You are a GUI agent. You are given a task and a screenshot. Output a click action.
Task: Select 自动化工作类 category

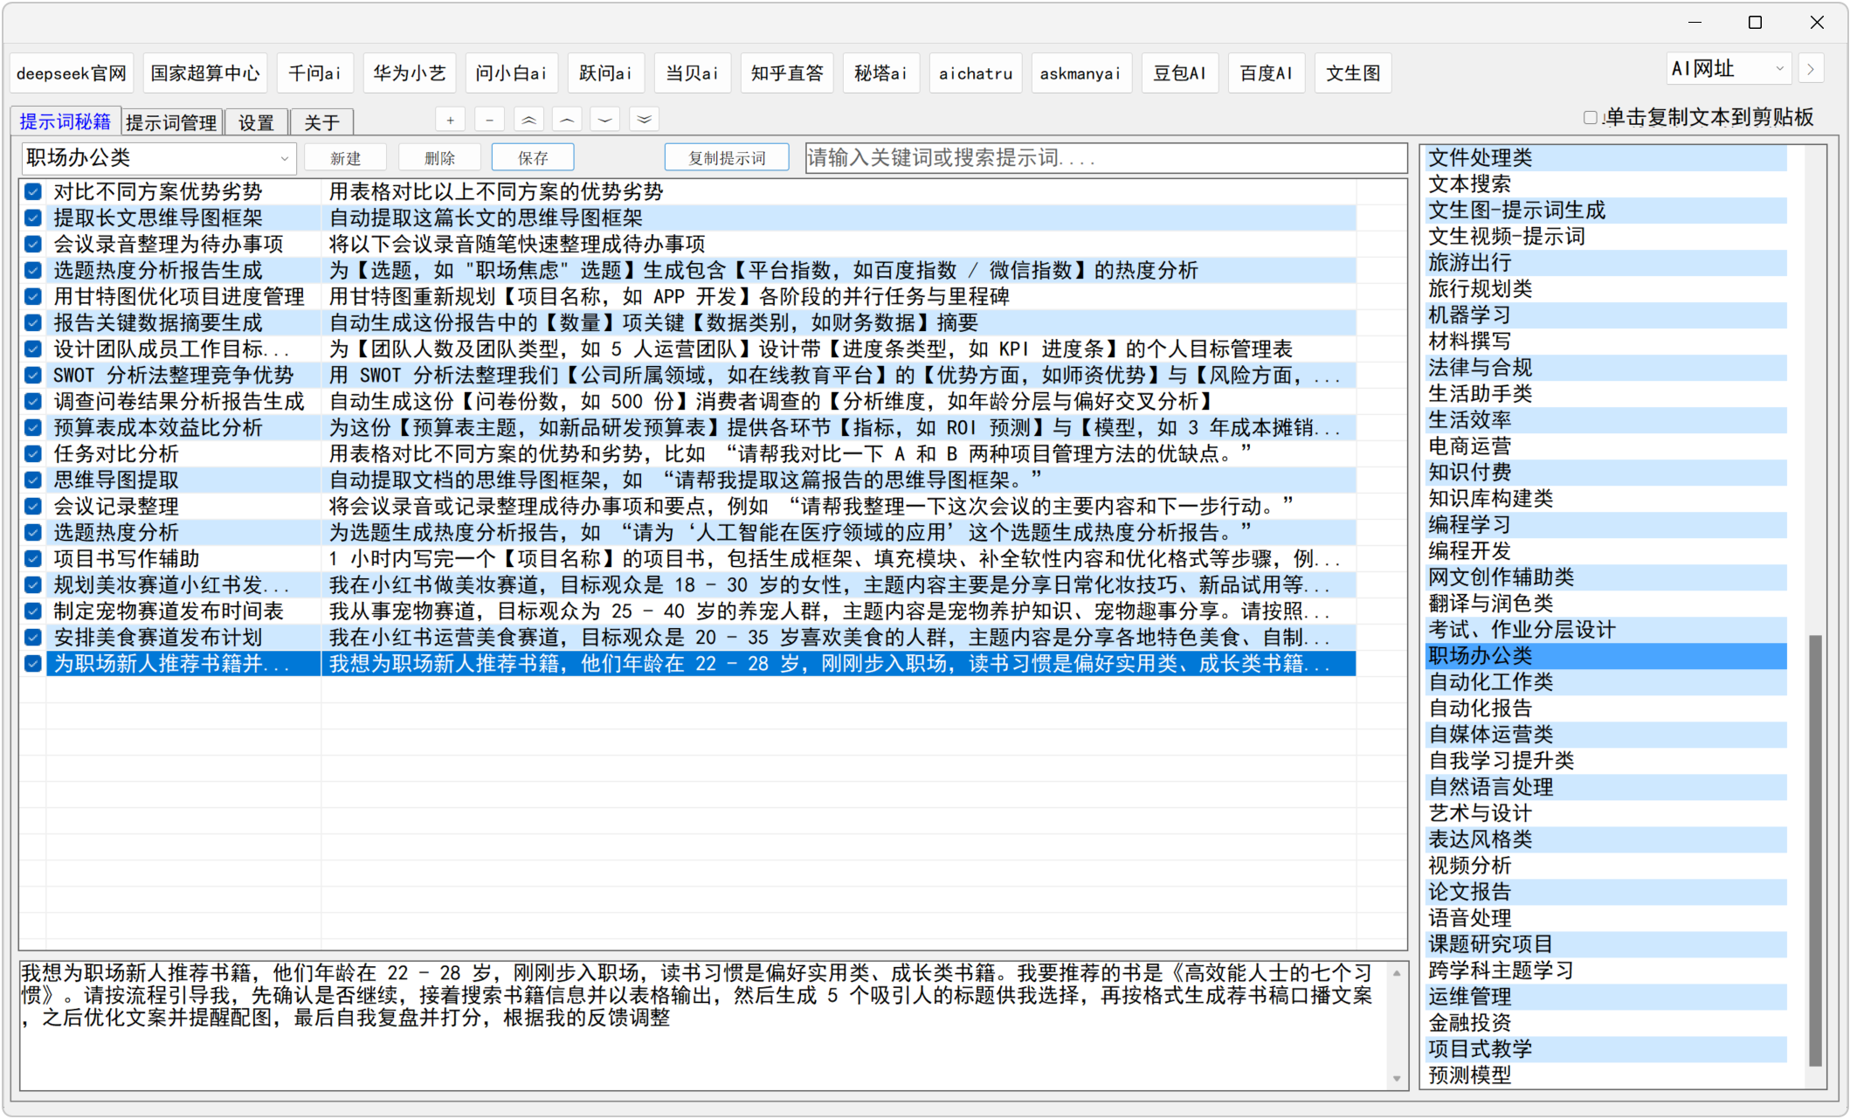(x=1606, y=682)
